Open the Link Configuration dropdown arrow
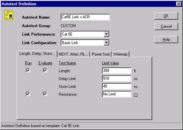This screenshot has height=130, width=183. click(x=106, y=43)
